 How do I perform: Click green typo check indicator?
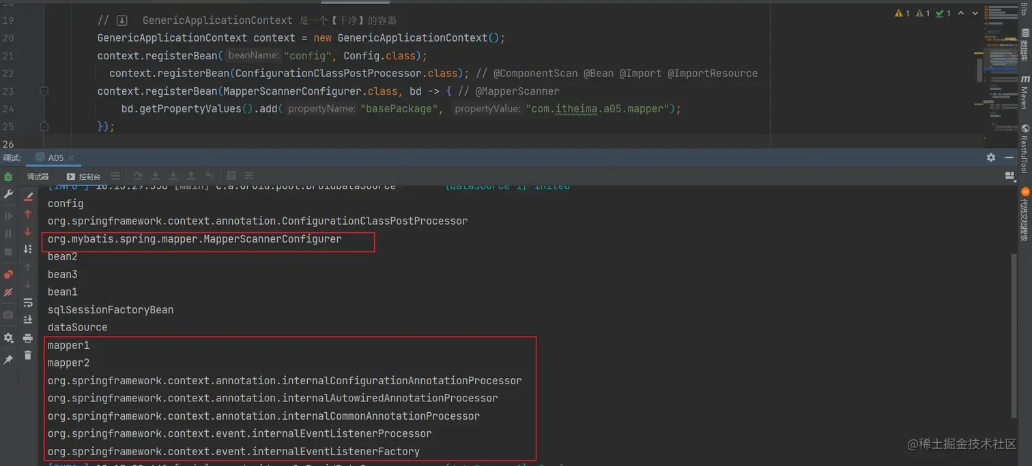coord(943,14)
